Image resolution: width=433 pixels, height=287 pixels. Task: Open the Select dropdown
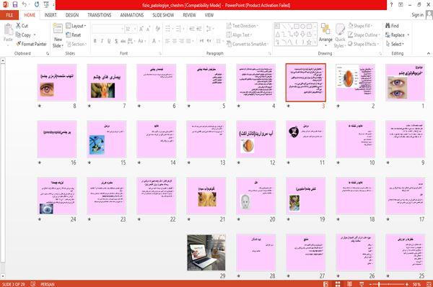tap(395, 44)
